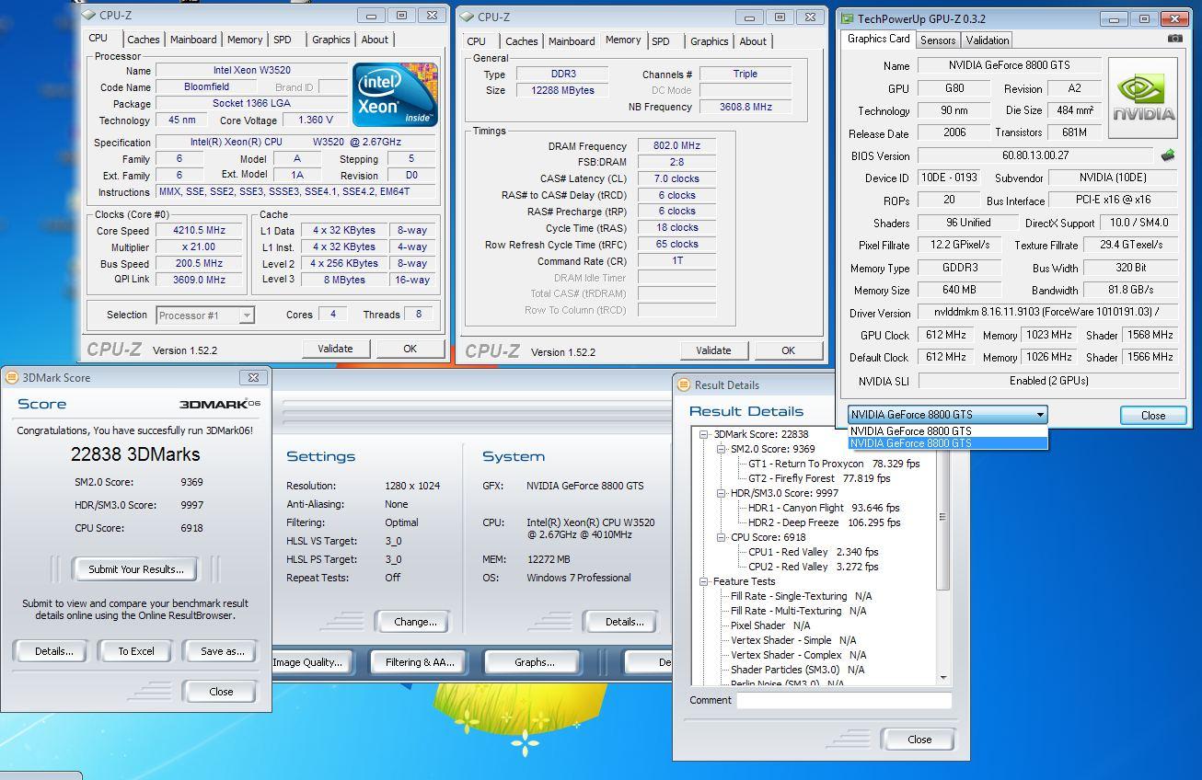Screen dimensions: 1202x780
Task: Click the NVIDIA logo in GPU-Z
Action: click(x=1143, y=98)
